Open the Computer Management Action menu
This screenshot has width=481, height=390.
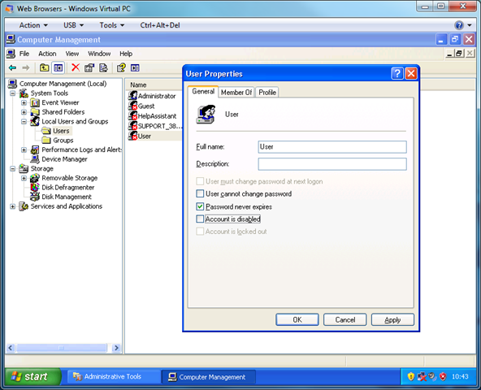point(47,54)
